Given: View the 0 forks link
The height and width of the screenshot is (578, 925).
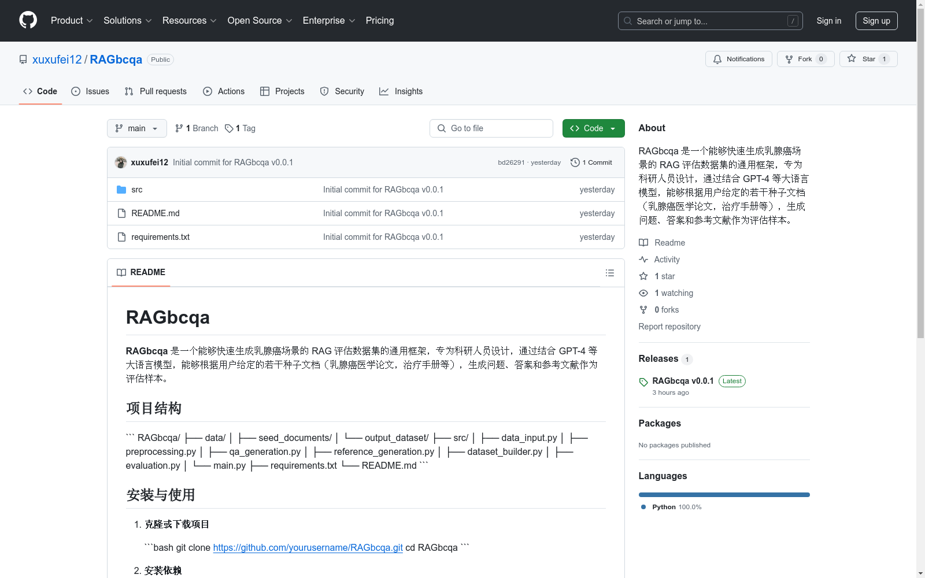Looking at the screenshot, I should [659, 310].
